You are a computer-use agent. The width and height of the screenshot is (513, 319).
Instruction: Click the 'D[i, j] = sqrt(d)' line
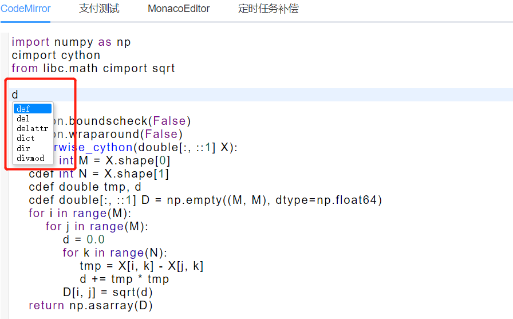click(108, 292)
